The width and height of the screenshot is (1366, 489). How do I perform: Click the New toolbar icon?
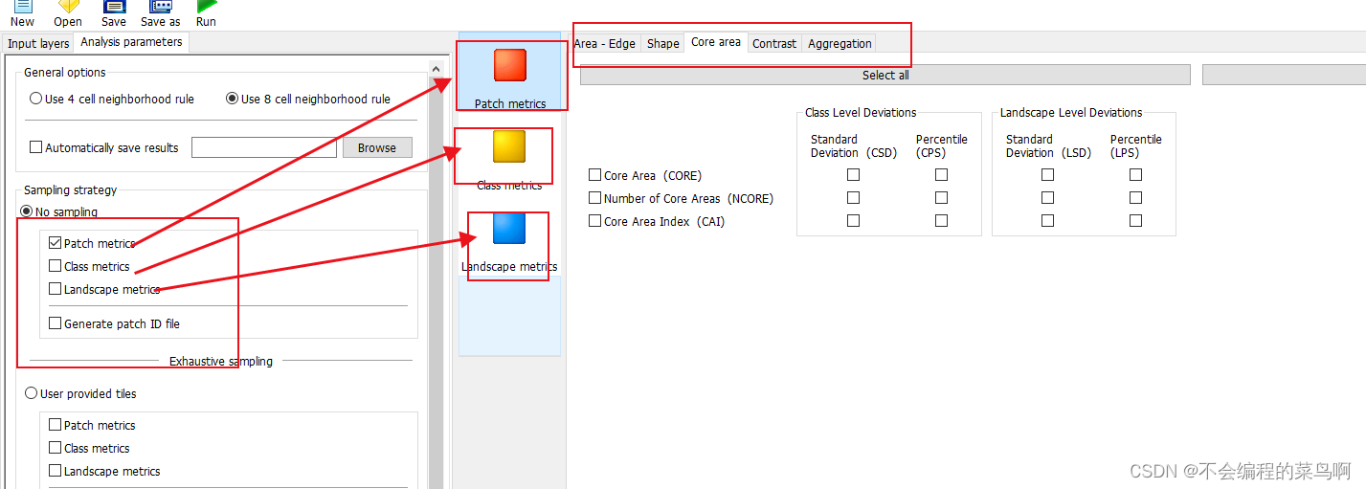[x=22, y=7]
